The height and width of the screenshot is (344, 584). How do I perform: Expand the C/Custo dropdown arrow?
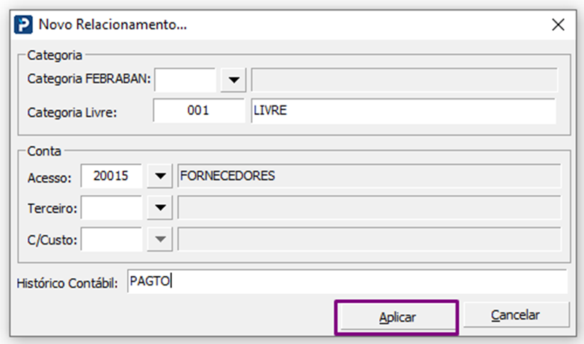[159, 240]
